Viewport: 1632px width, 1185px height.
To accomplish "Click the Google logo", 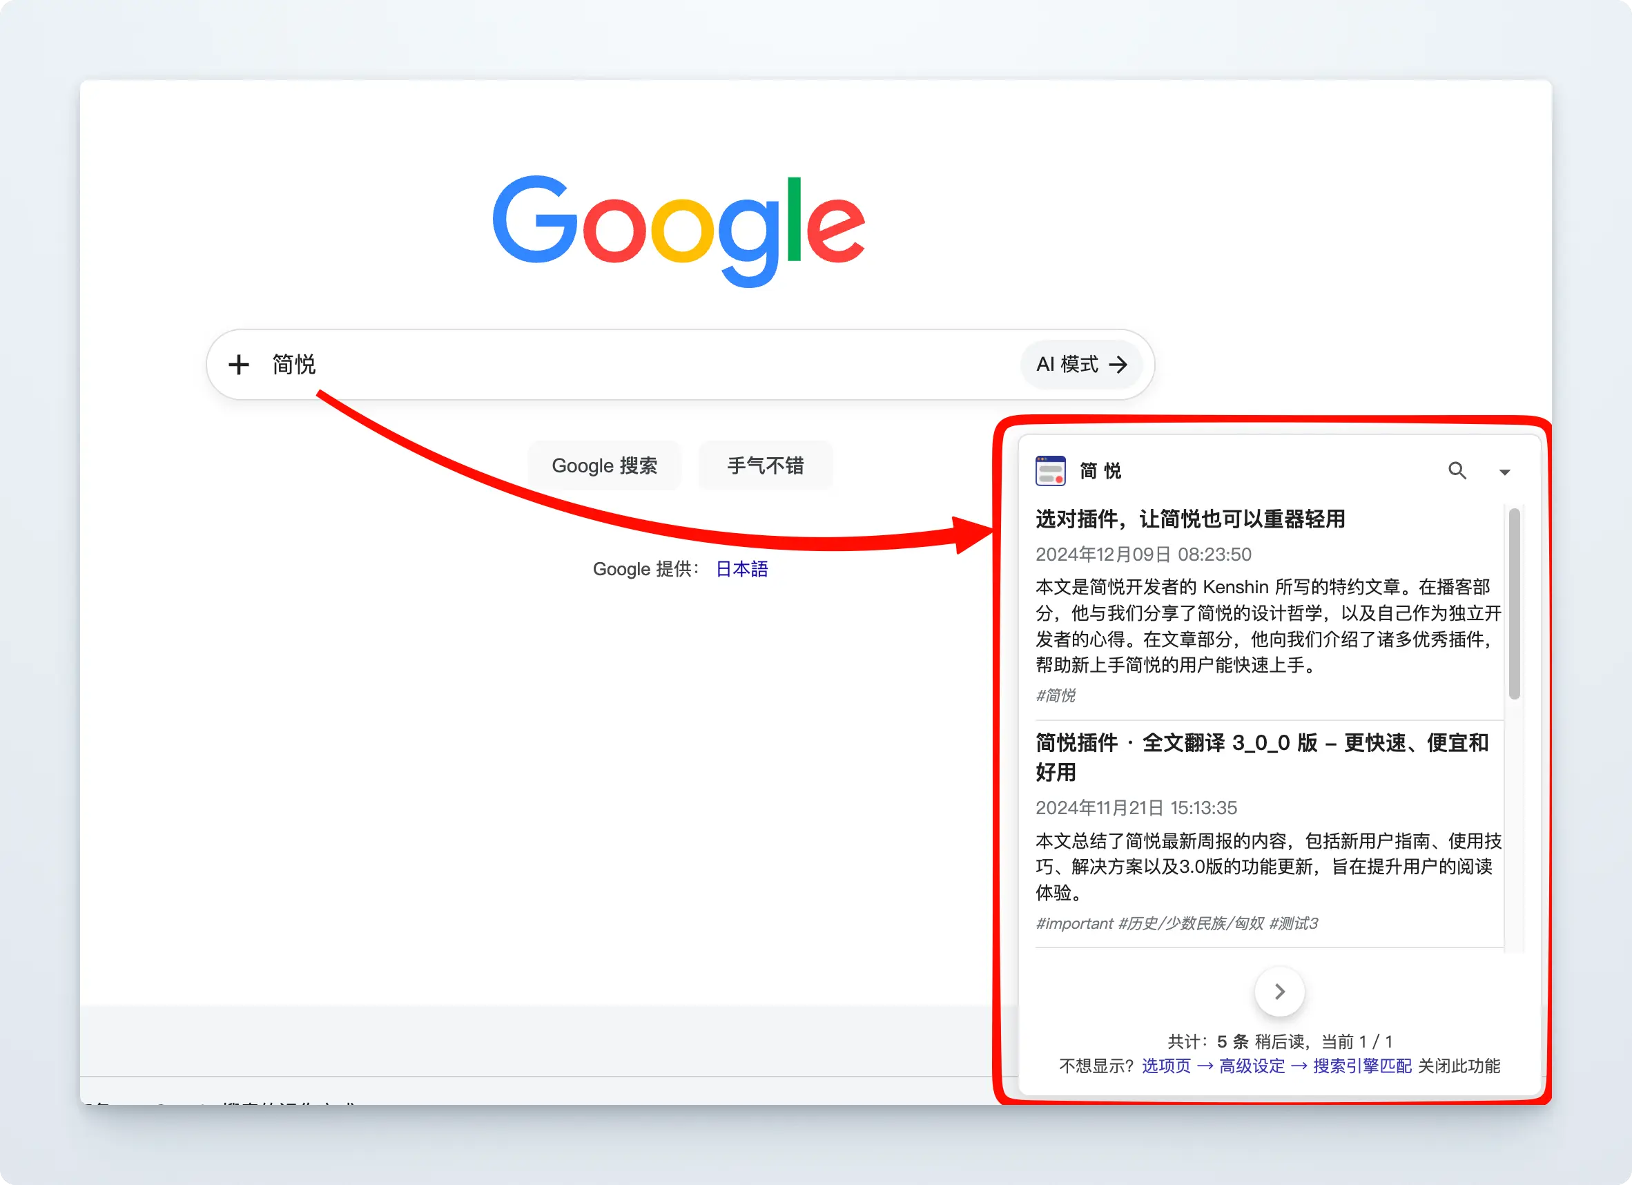I will pos(679,231).
